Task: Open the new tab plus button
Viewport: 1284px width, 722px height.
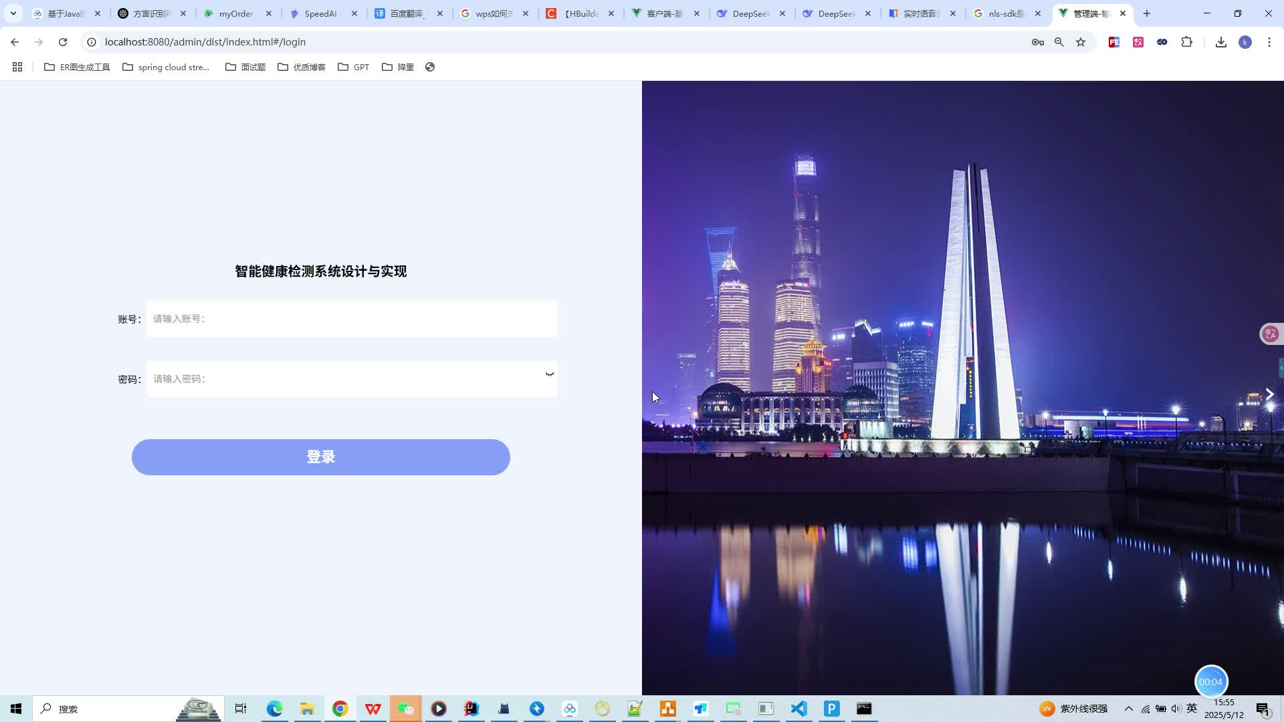Action: (1147, 13)
